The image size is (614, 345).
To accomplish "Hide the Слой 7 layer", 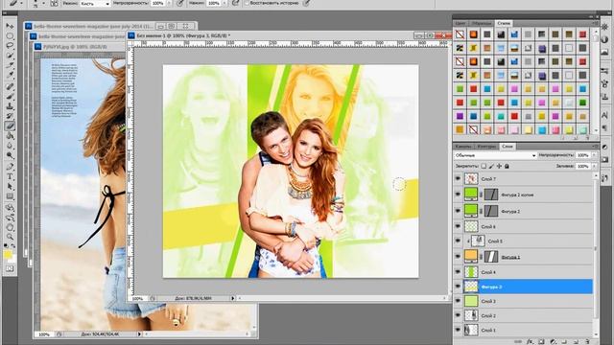I will coord(458,179).
